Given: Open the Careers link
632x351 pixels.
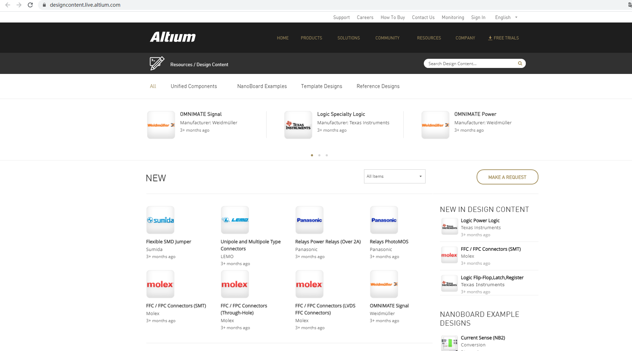Looking at the screenshot, I should 365,17.
